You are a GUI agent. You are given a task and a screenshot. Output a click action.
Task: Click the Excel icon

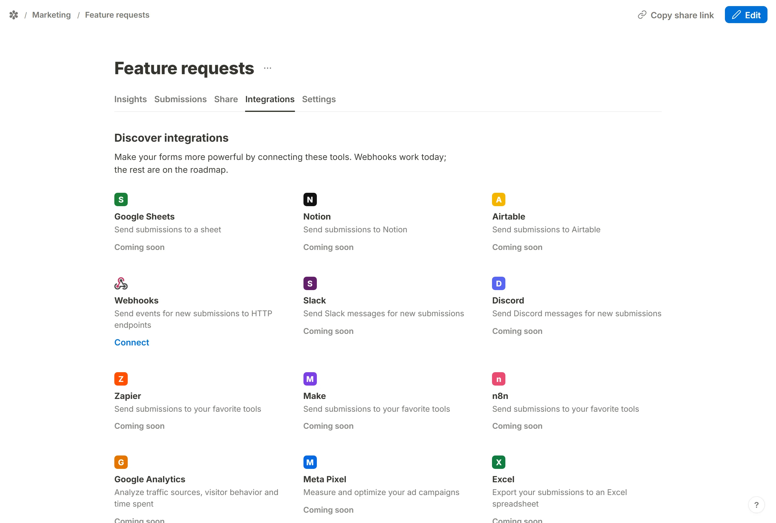pyautogui.click(x=499, y=462)
